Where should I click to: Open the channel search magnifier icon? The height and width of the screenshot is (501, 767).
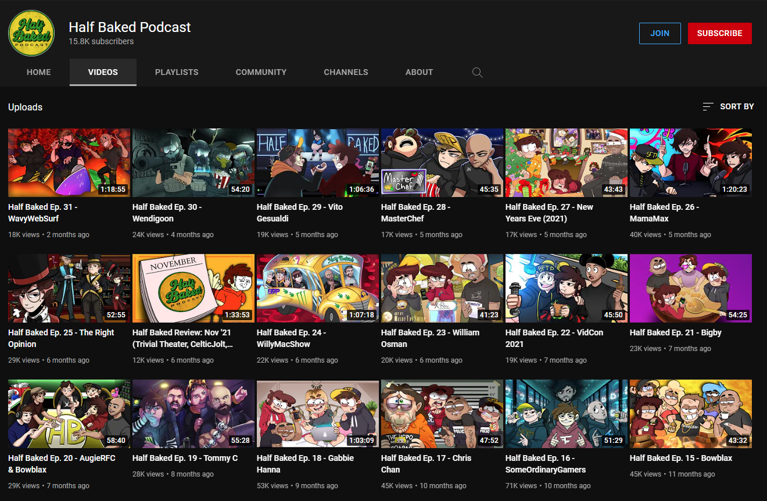click(477, 73)
